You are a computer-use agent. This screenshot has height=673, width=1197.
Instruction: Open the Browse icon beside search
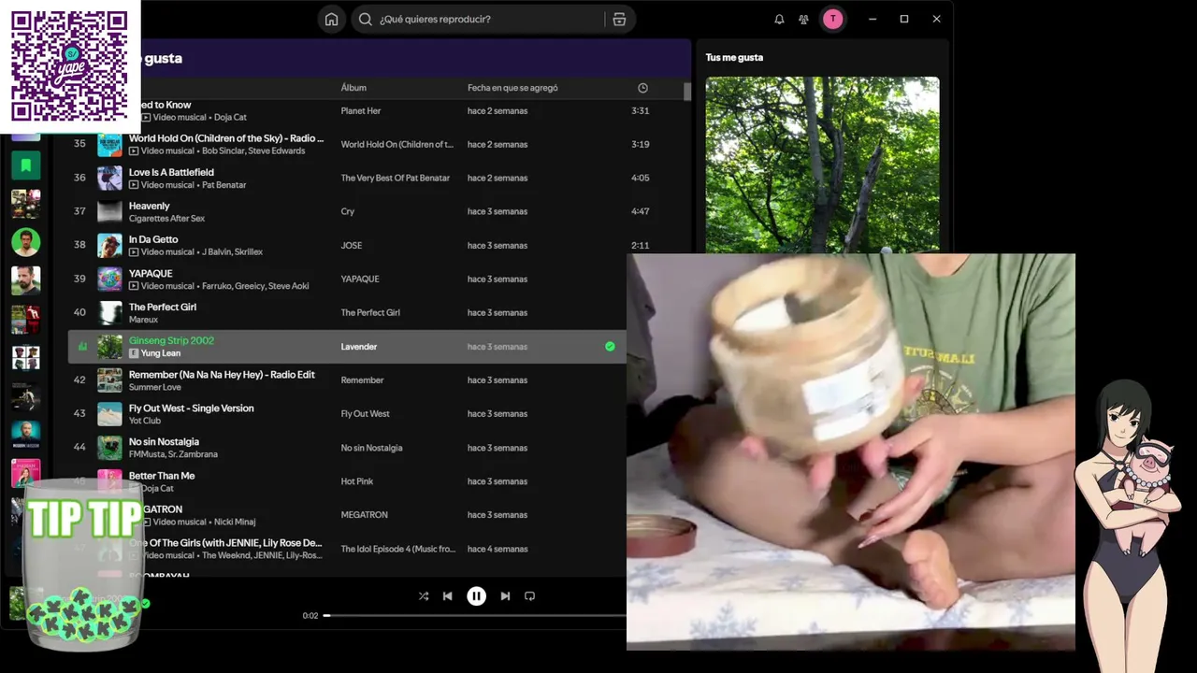[x=619, y=20]
